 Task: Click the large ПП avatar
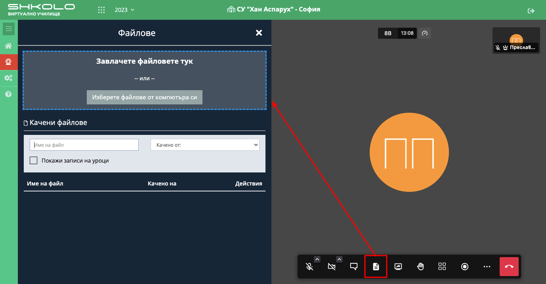click(x=409, y=152)
